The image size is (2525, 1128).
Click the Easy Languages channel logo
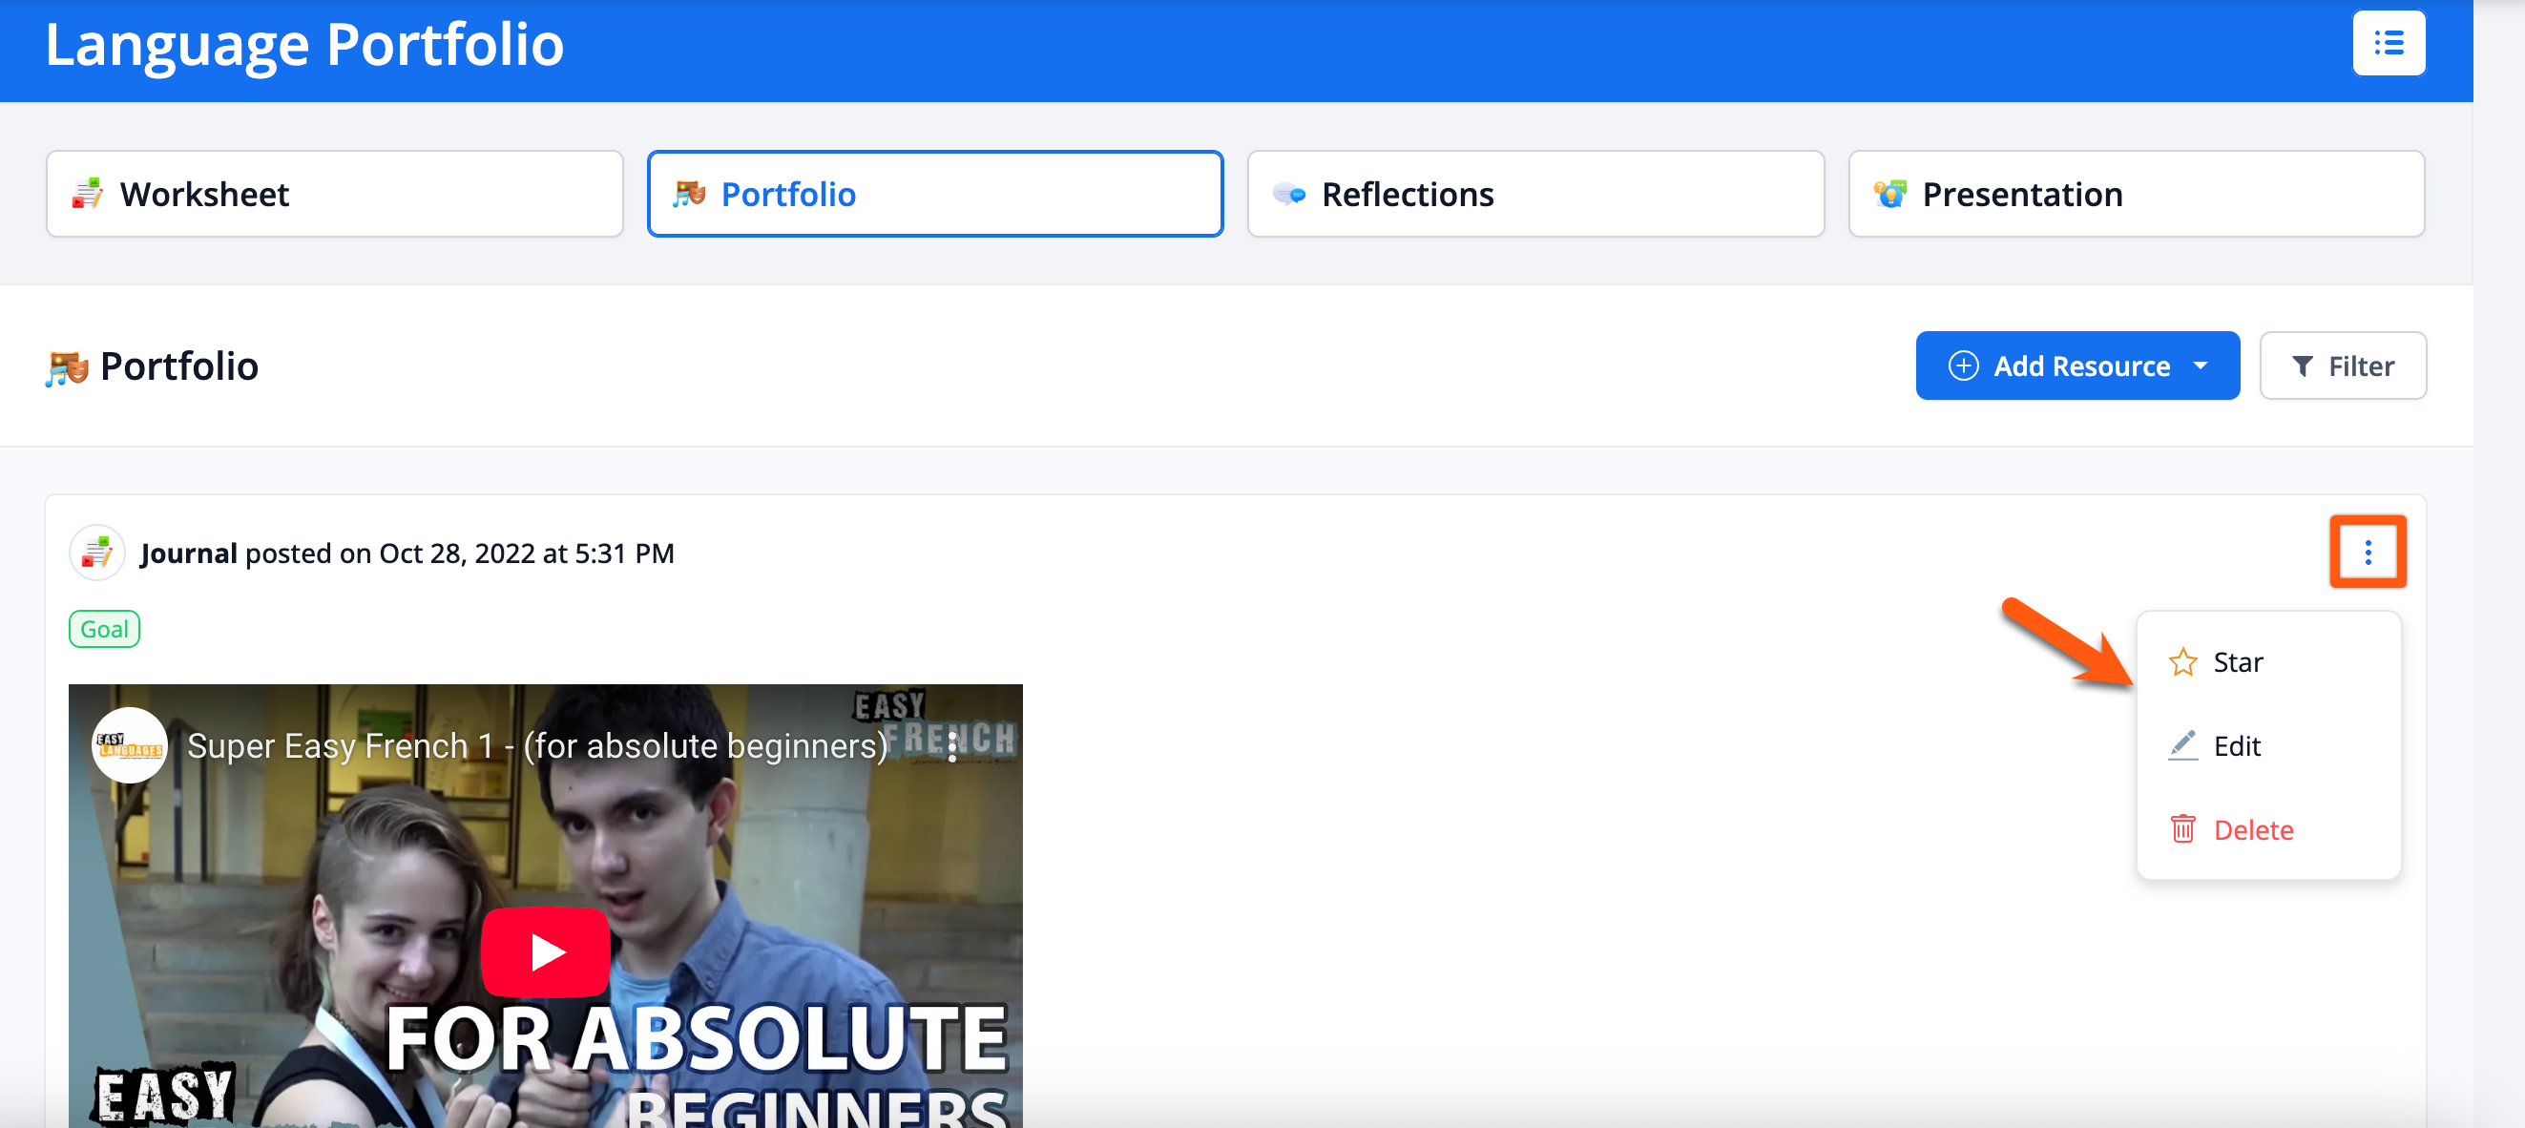coord(130,745)
